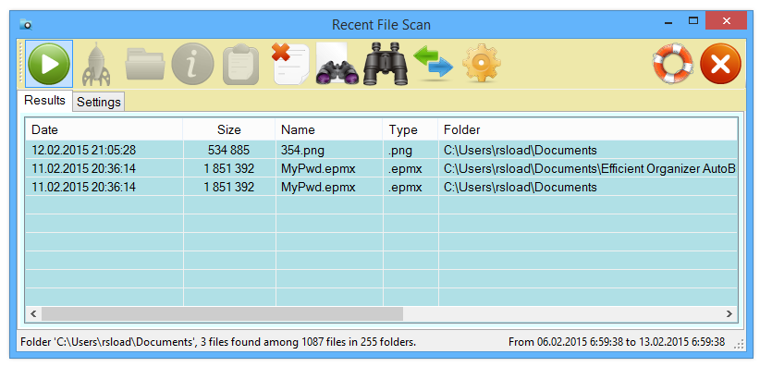Sort by the Size column header

(229, 130)
